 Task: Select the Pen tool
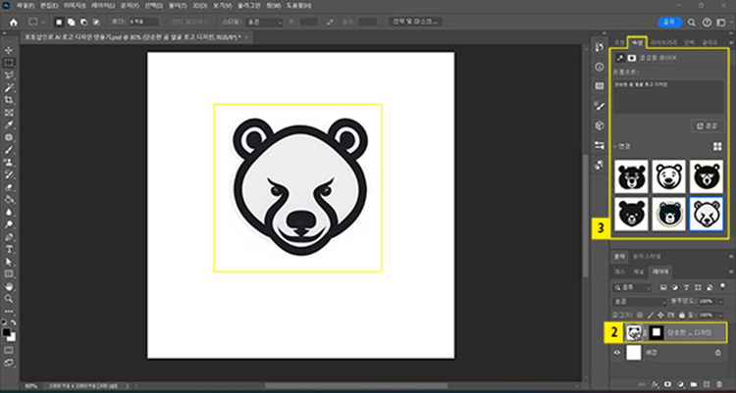9,237
